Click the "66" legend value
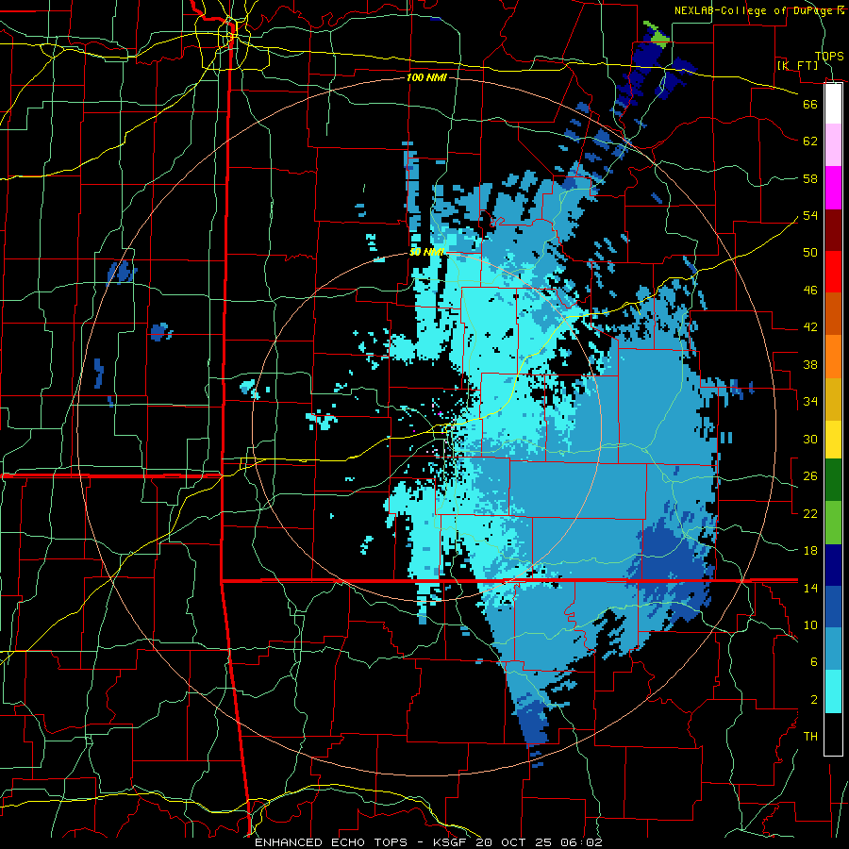 pos(810,104)
